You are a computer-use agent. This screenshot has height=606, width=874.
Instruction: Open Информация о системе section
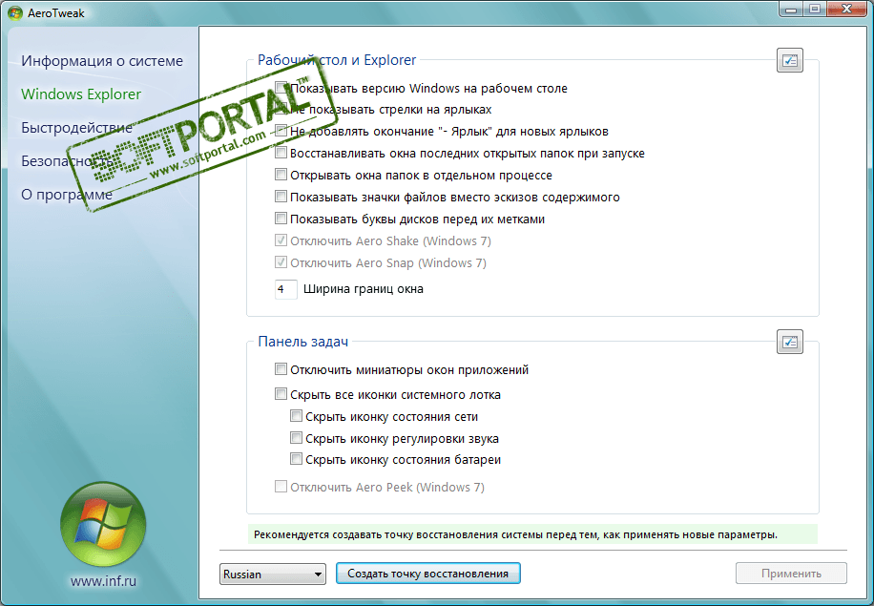click(x=102, y=61)
